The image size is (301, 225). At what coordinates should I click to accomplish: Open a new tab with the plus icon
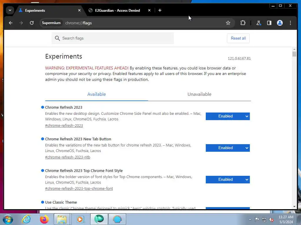coord(160,10)
